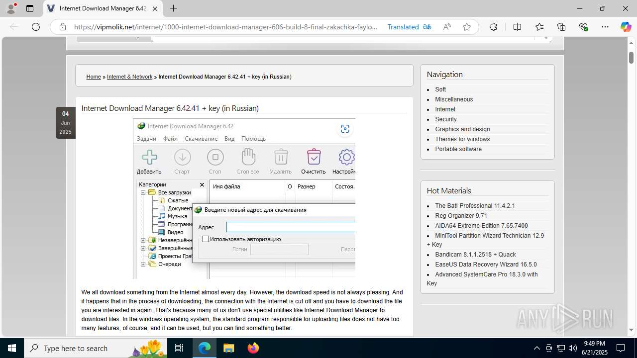Open the Soft navigation link
The width and height of the screenshot is (637, 358).
(x=440, y=89)
